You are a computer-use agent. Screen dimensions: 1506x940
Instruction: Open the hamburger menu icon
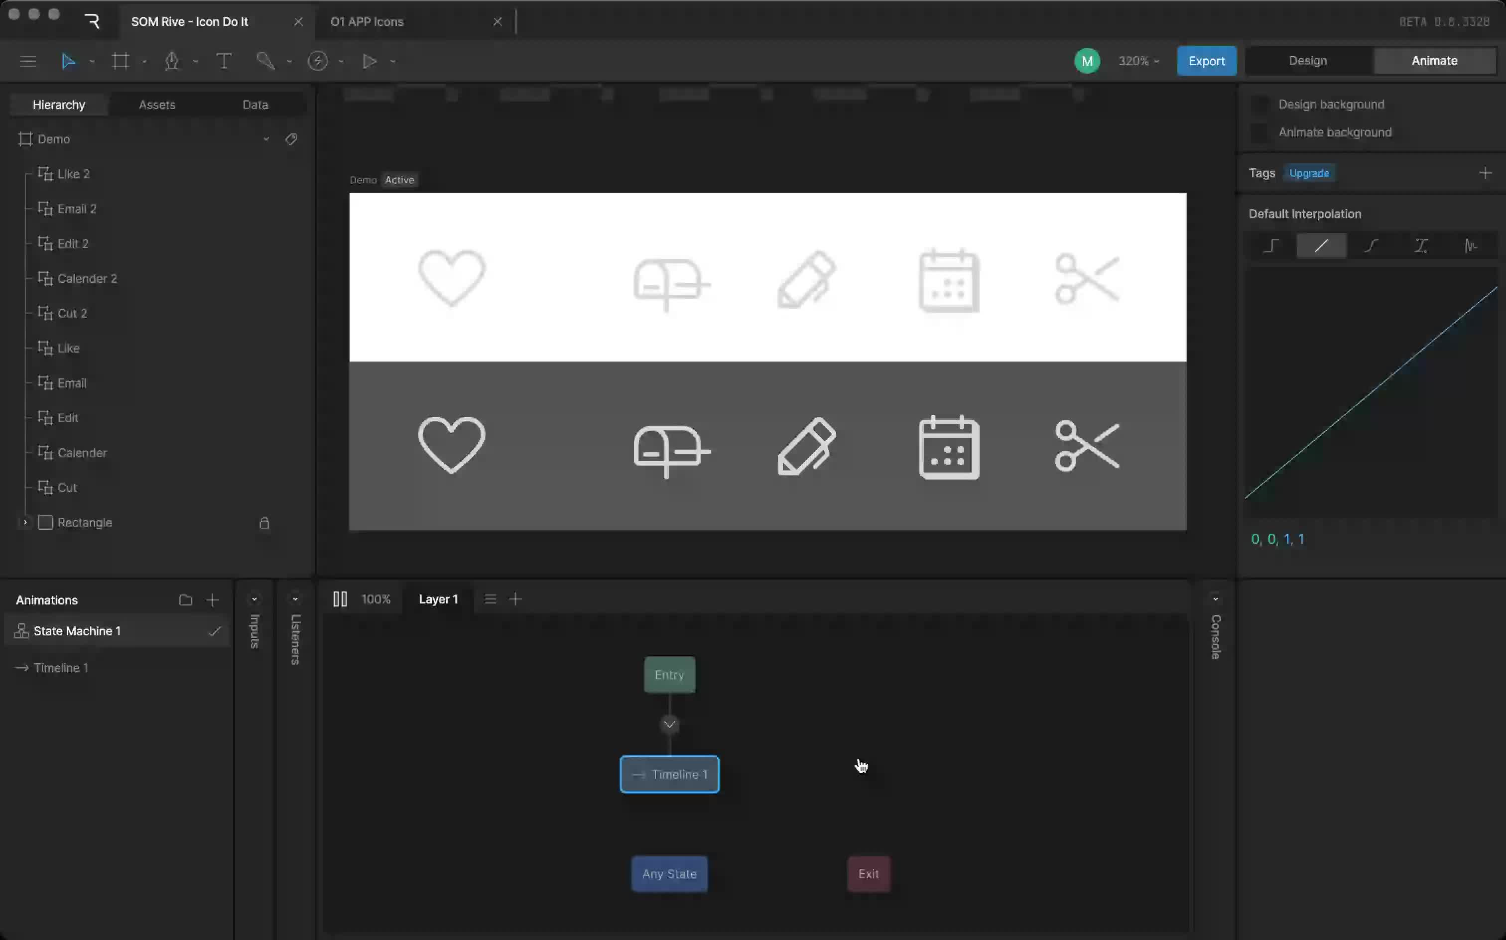point(28,61)
